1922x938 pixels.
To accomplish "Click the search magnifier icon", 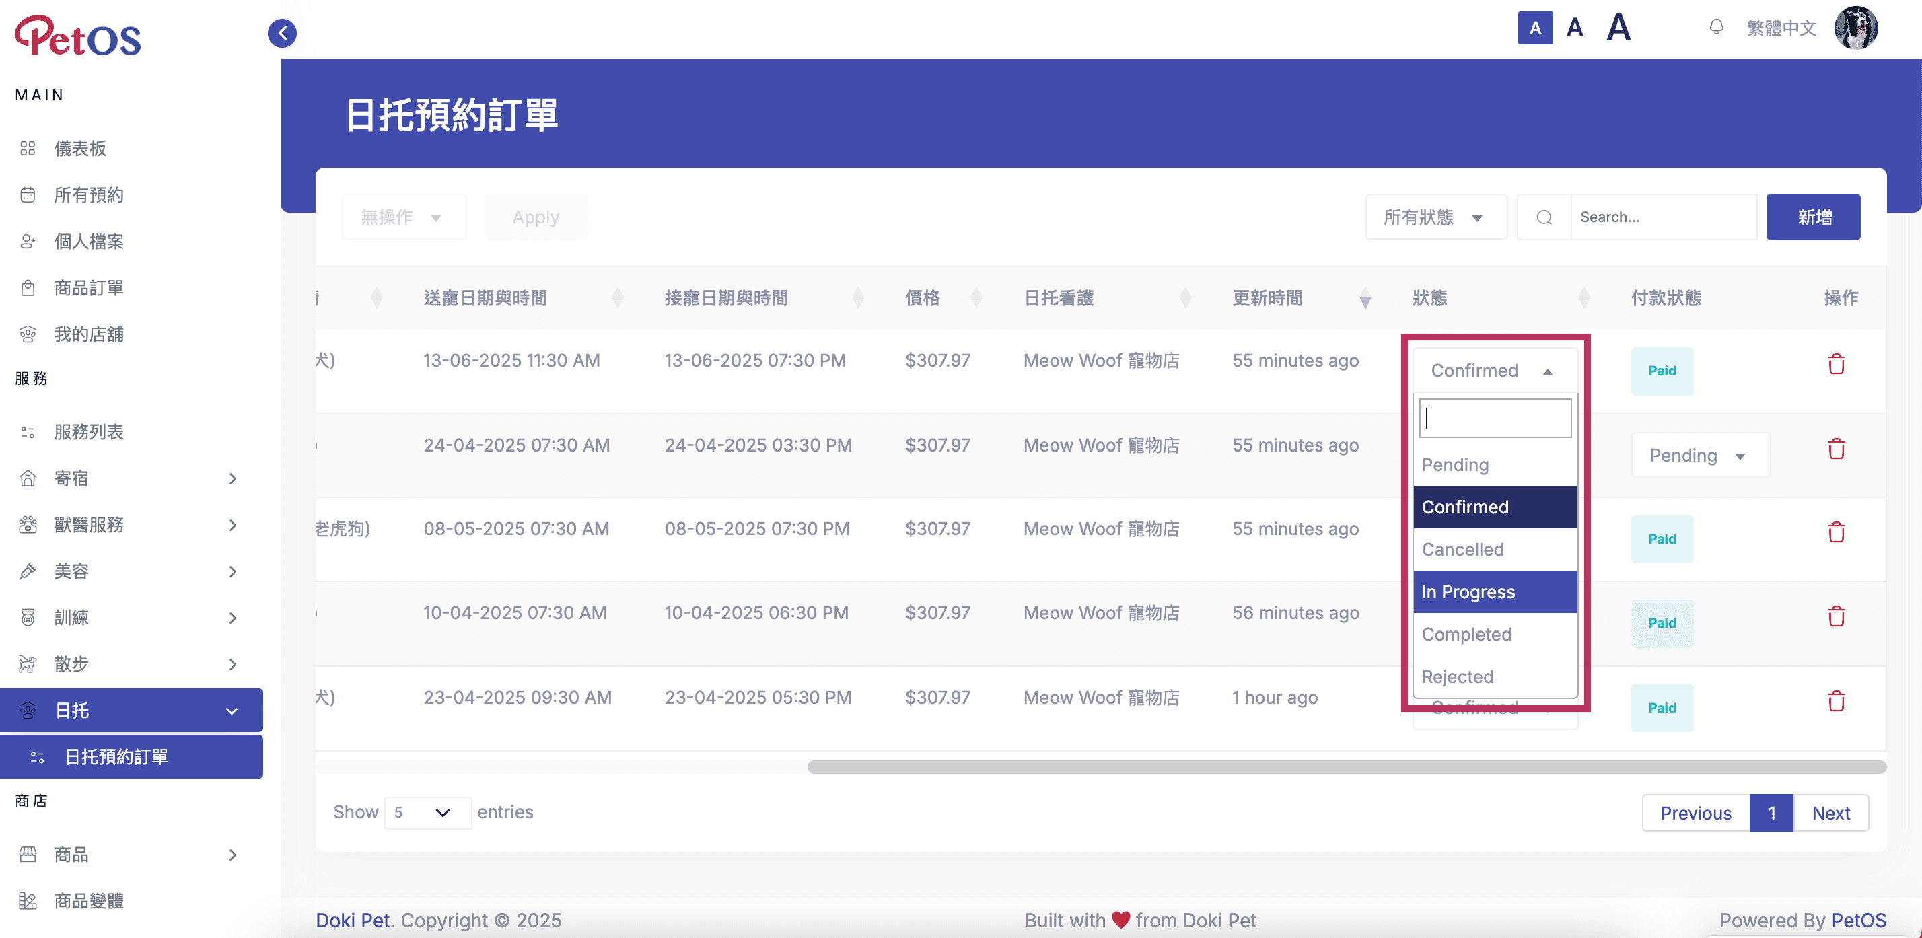I will [x=1544, y=217].
